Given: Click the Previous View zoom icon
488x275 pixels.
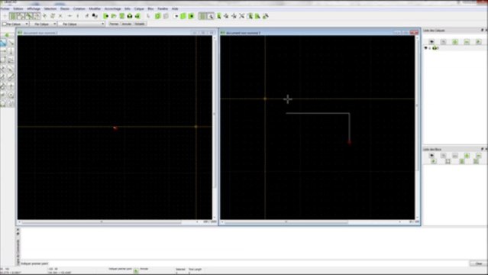Looking at the screenshot, I should tap(250, 16).
